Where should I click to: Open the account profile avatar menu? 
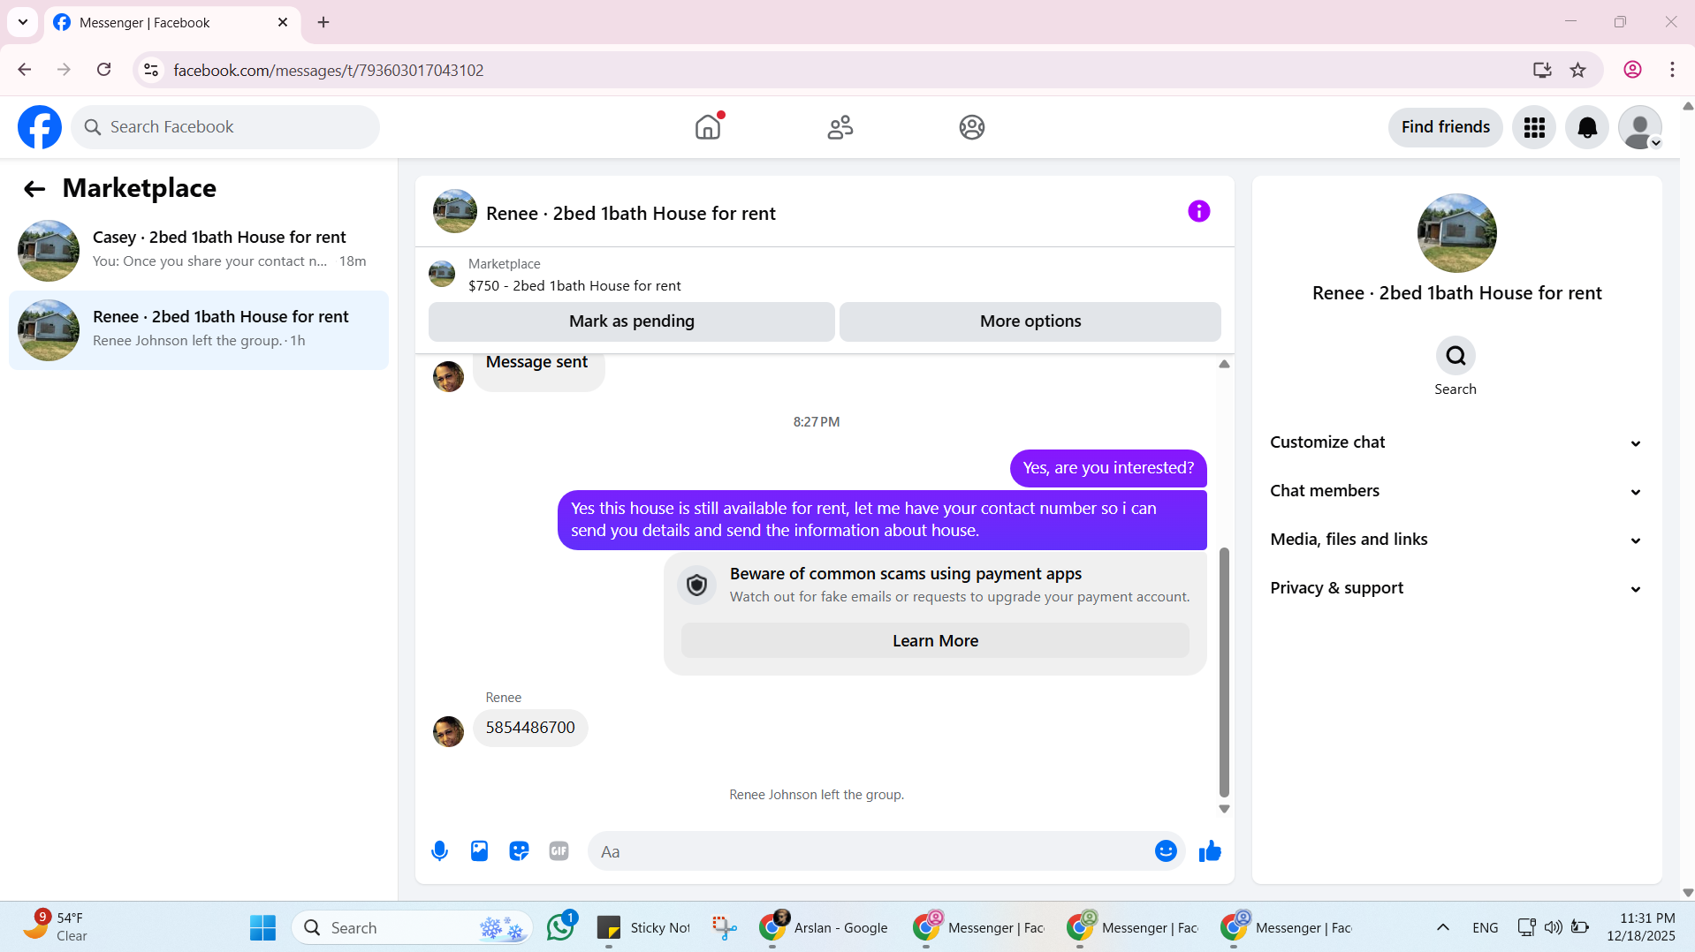point(1640,127)
